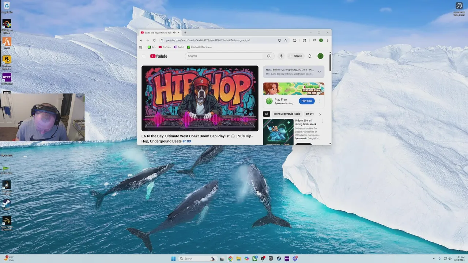
Task: Open the Google Play ad options menu
Action: (322, 121)
